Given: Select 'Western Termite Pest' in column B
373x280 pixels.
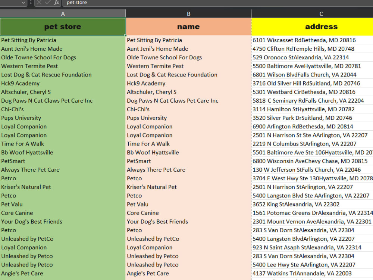Looking at the screenshot, I should (x=155, y=66).
